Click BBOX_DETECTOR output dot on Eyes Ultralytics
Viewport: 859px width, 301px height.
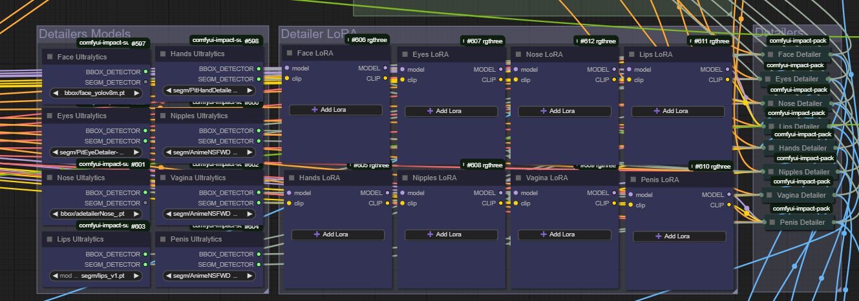click(146, 131)
